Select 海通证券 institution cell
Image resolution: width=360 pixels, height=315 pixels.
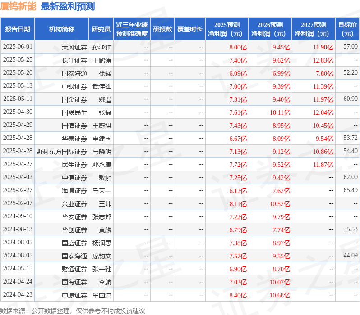pyautogui.click(x=74, y=191)
